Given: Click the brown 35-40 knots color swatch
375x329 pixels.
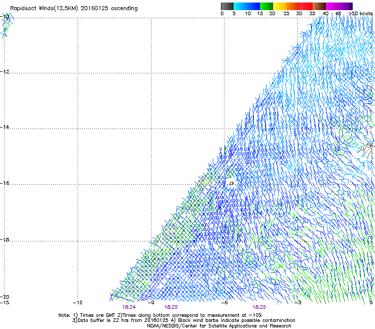Looking at the screenshot, I should (319, 6).
